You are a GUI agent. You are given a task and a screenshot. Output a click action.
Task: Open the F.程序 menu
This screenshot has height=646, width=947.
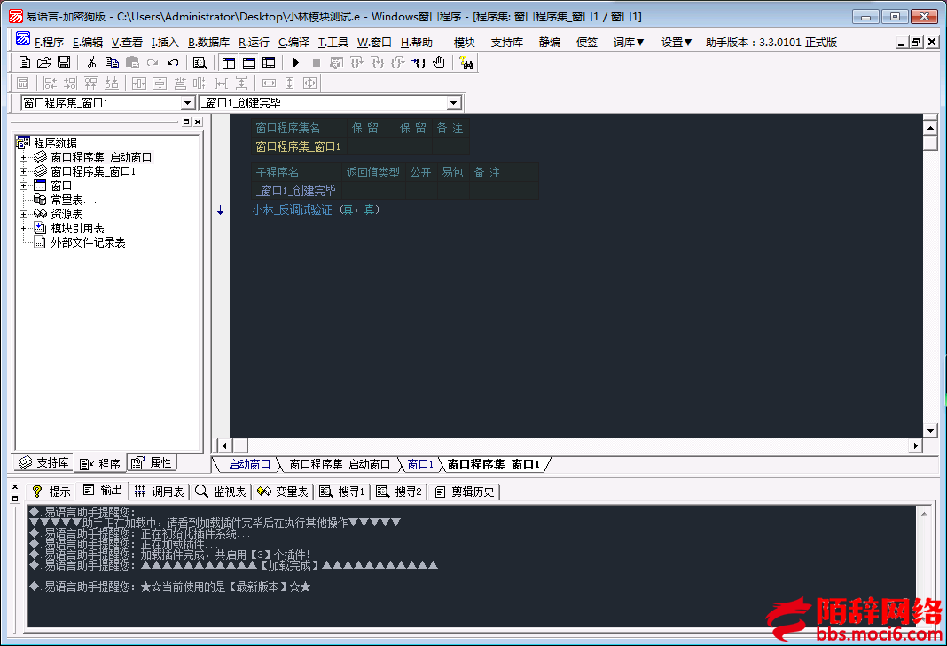tap(49, 43)
